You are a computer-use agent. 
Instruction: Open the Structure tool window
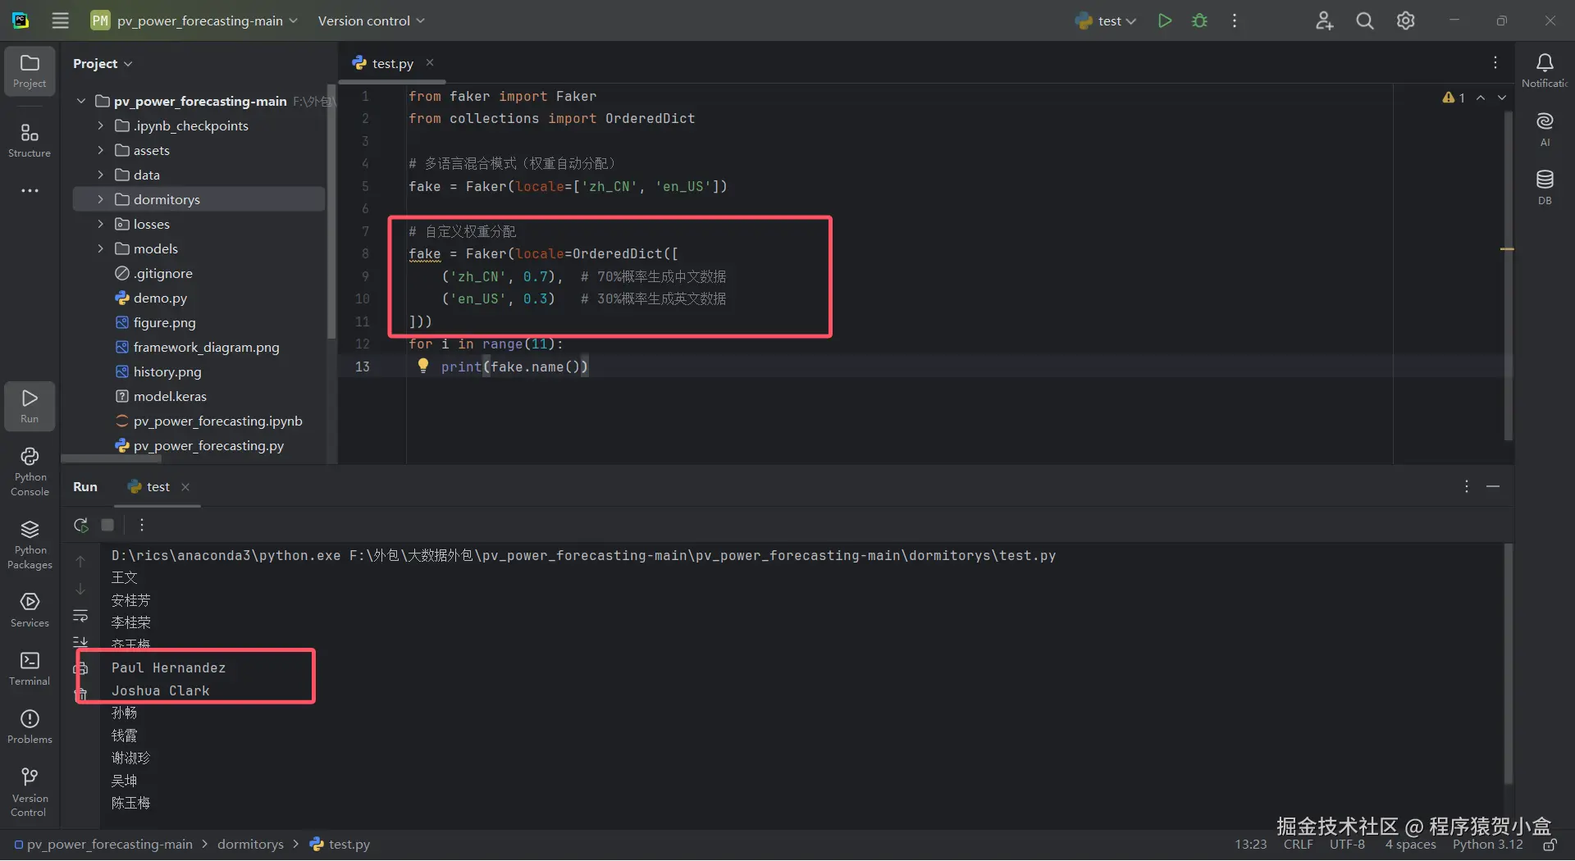(30, 139)
